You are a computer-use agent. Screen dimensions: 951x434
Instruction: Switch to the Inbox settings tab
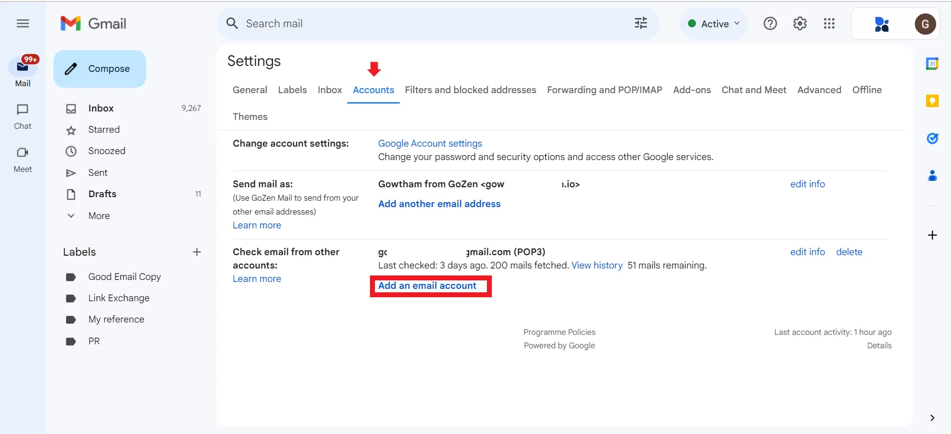click(330, 90)
